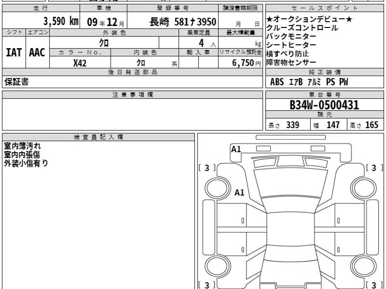This screenshot has height=289, width=386.
Task: Click the AAC air conditioner cell
Action: [37, 53]
